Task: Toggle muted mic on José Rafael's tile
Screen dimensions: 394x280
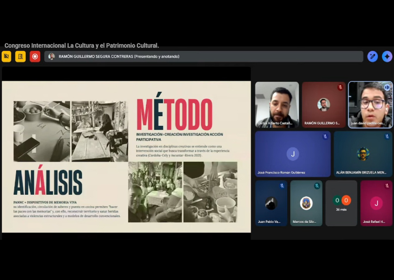Action: [x=387, y=186]
